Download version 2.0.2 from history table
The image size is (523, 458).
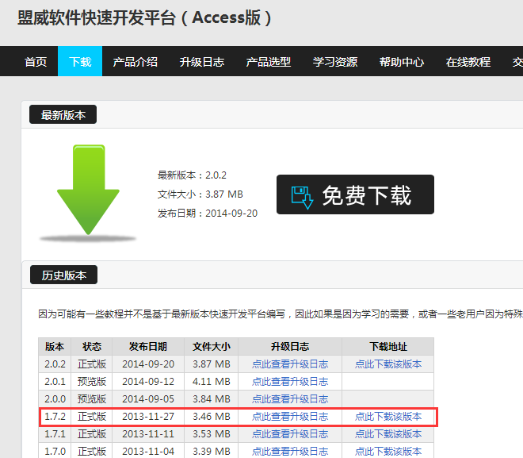(x=388, y=364)
